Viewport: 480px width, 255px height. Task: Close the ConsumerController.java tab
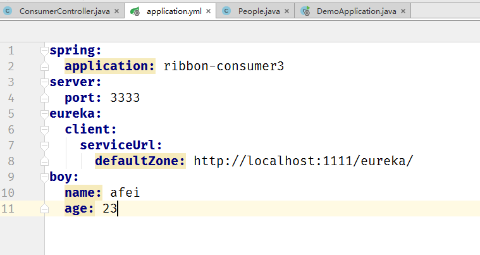116,11
